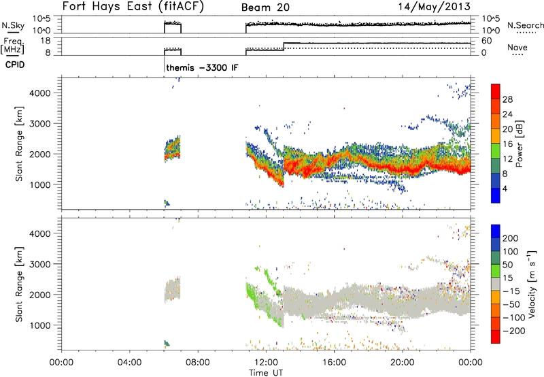Click the 12:00 time tick label
544x377 pixels.
(x=266, y=363)
